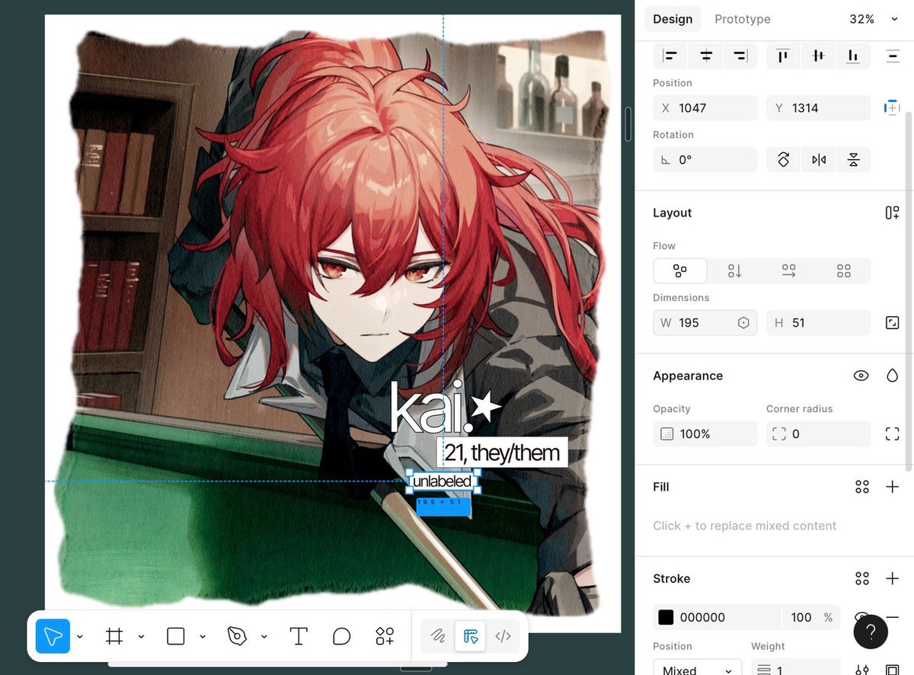Click the "unlabeled" text layer on canvas

click(442, 481)
